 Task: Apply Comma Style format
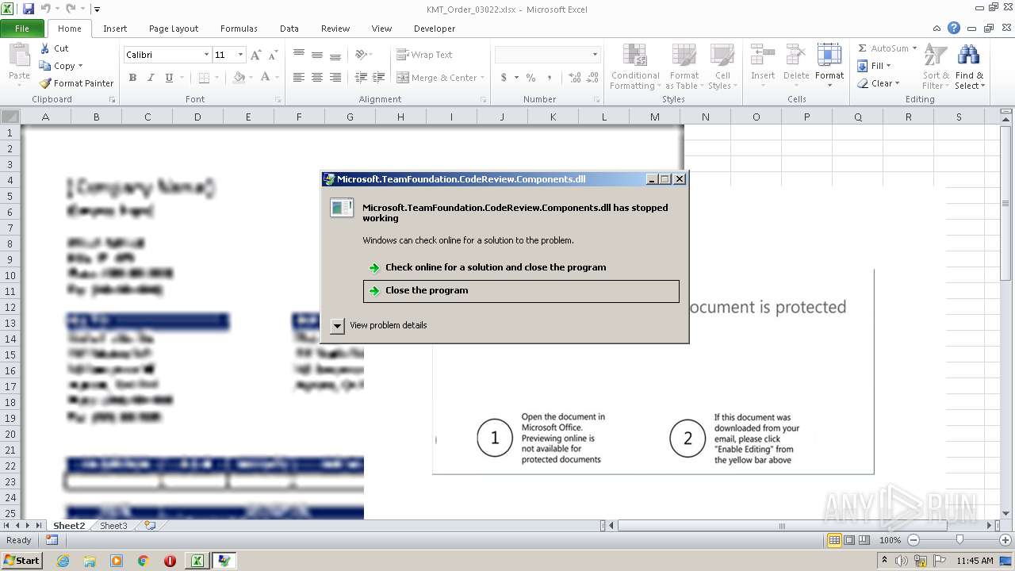[550, 78]
